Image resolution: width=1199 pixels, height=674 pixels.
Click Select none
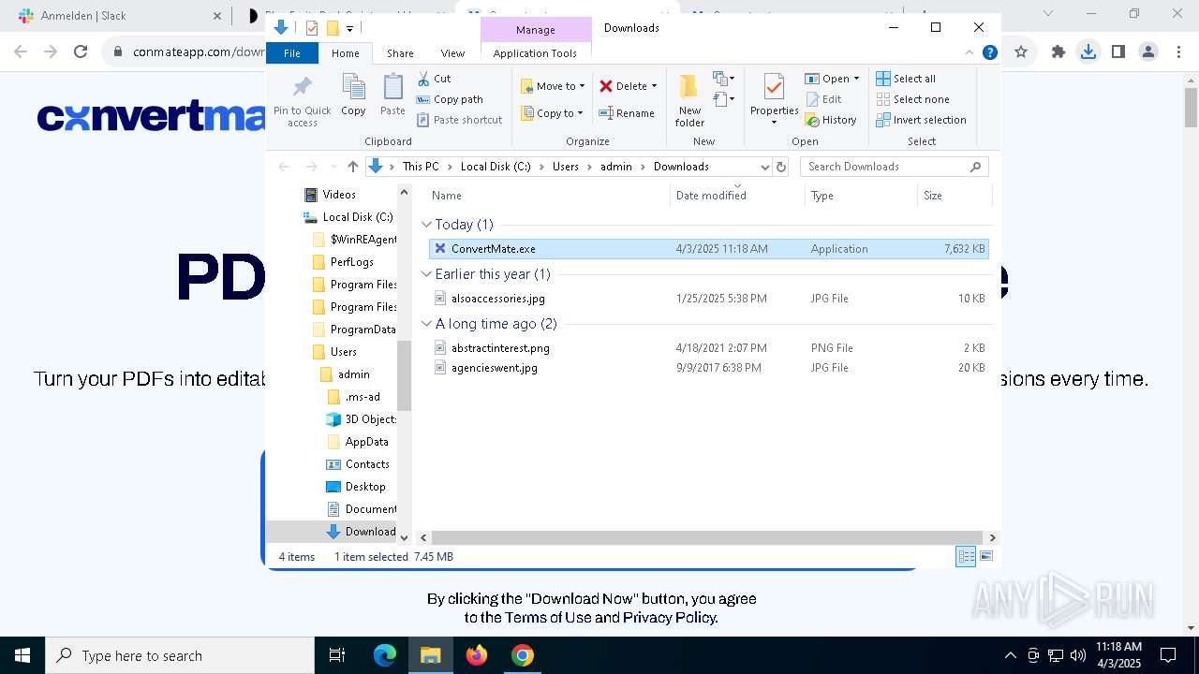912,99
